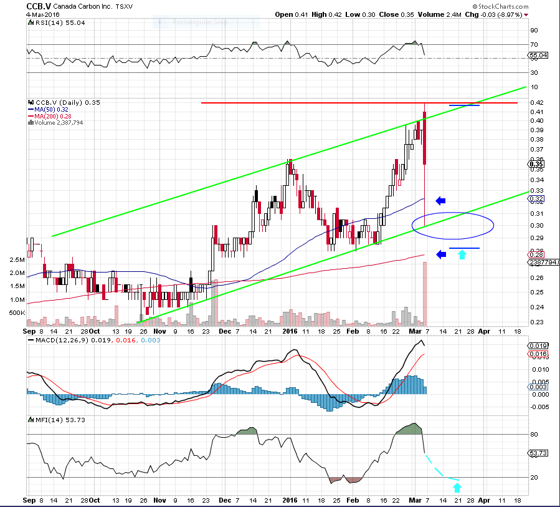This screenshot has height=507, width=560.
Task: Open the StockCharts.com copyright link
Action: pos(500,6)
